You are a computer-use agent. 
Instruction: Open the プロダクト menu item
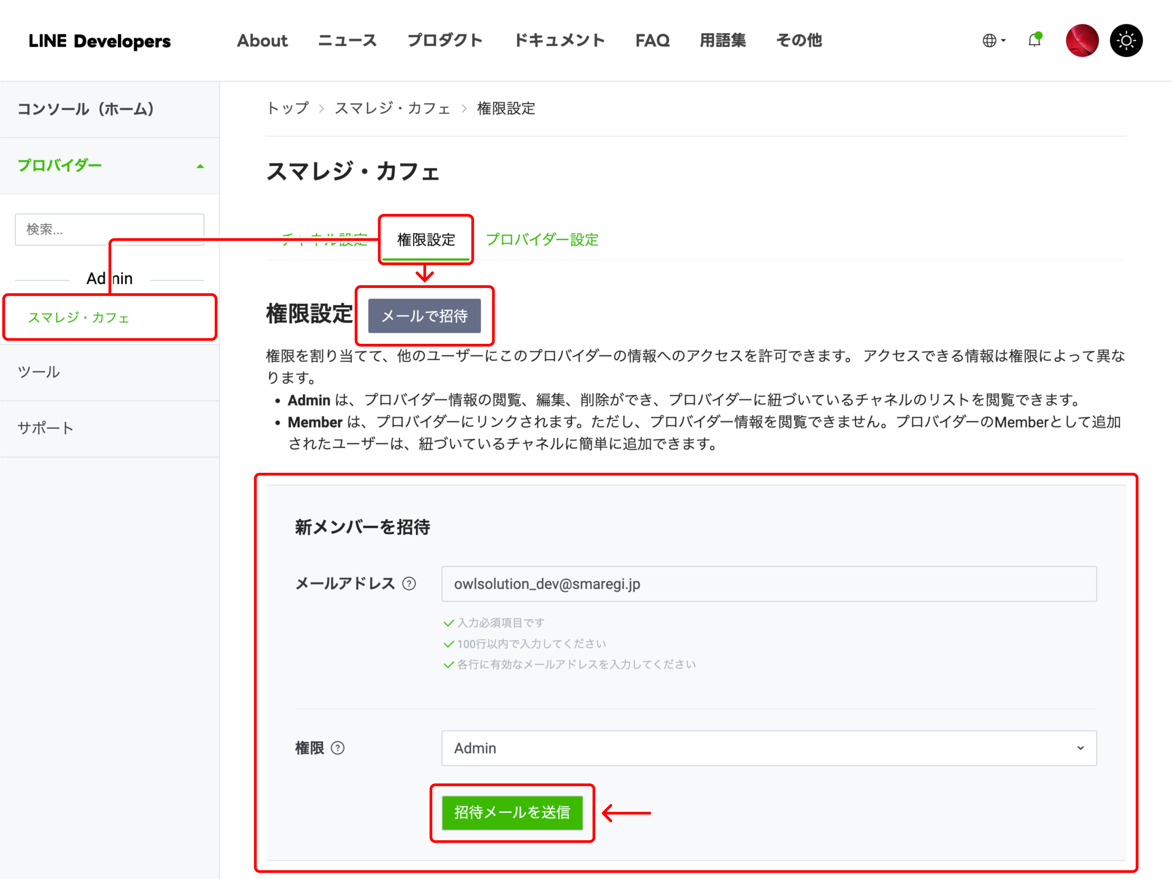[445, 40]
